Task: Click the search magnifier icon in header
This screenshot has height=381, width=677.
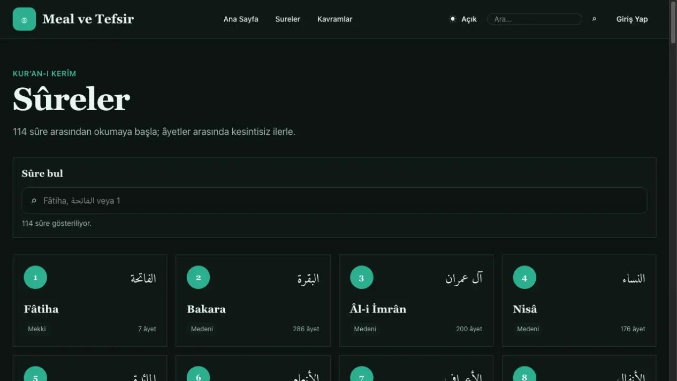Action: [x=594, y=19]
